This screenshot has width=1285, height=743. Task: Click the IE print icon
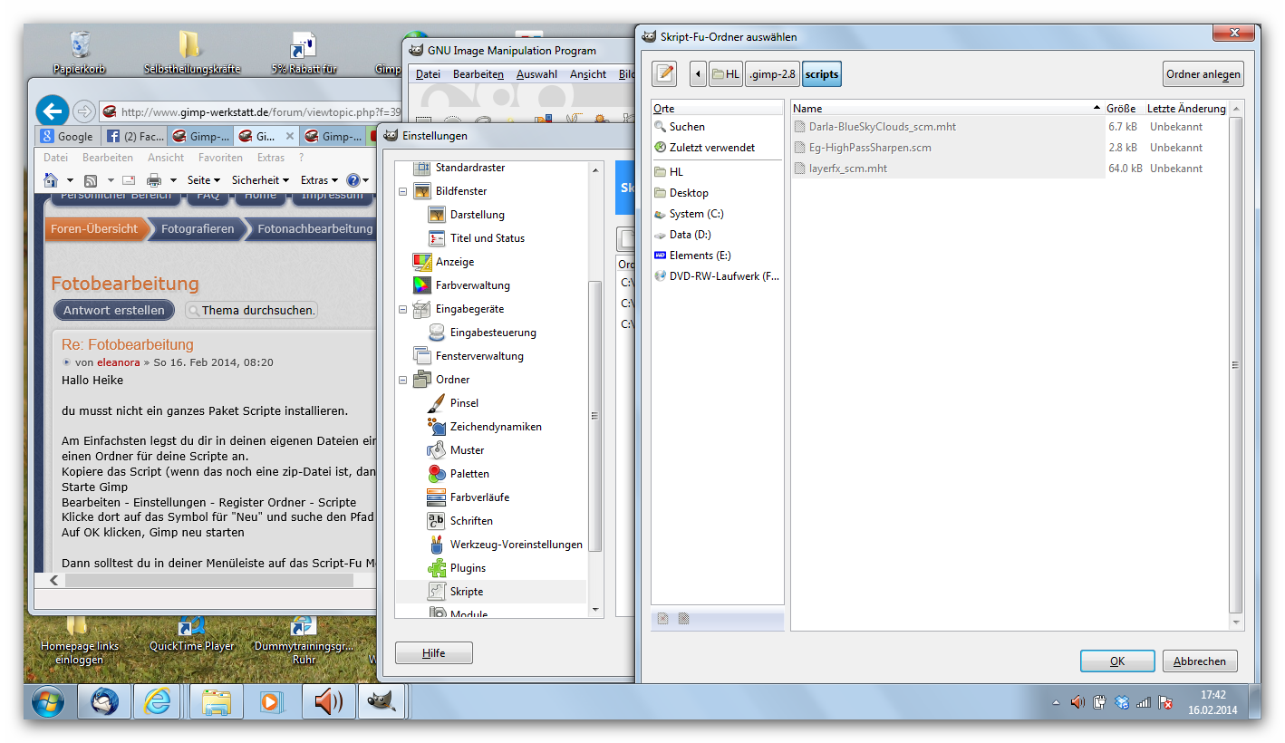[154, 180]
